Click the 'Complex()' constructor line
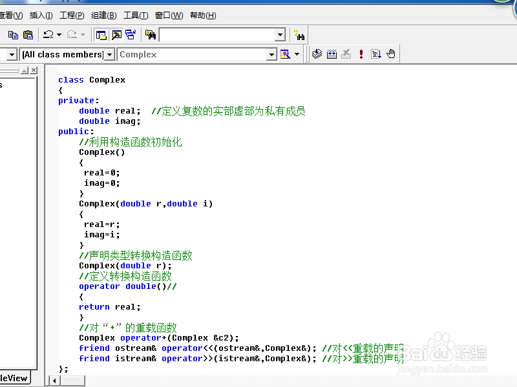 [x=102, y=152]
